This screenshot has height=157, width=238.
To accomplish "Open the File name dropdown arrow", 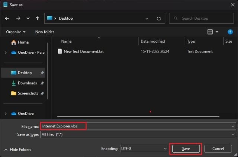I will (233, 126).
